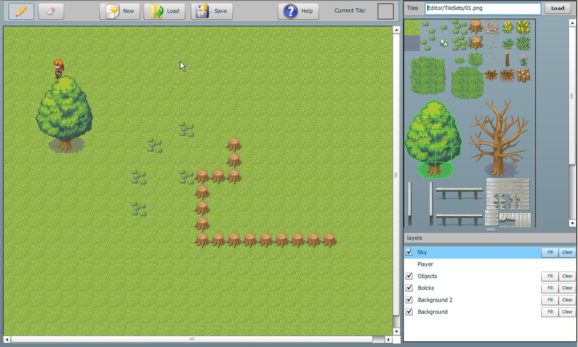Viewport: 578px width, 347px height.
Task: Click the tileset panel scroll-down arrow
Action: (x=572, y=223)
